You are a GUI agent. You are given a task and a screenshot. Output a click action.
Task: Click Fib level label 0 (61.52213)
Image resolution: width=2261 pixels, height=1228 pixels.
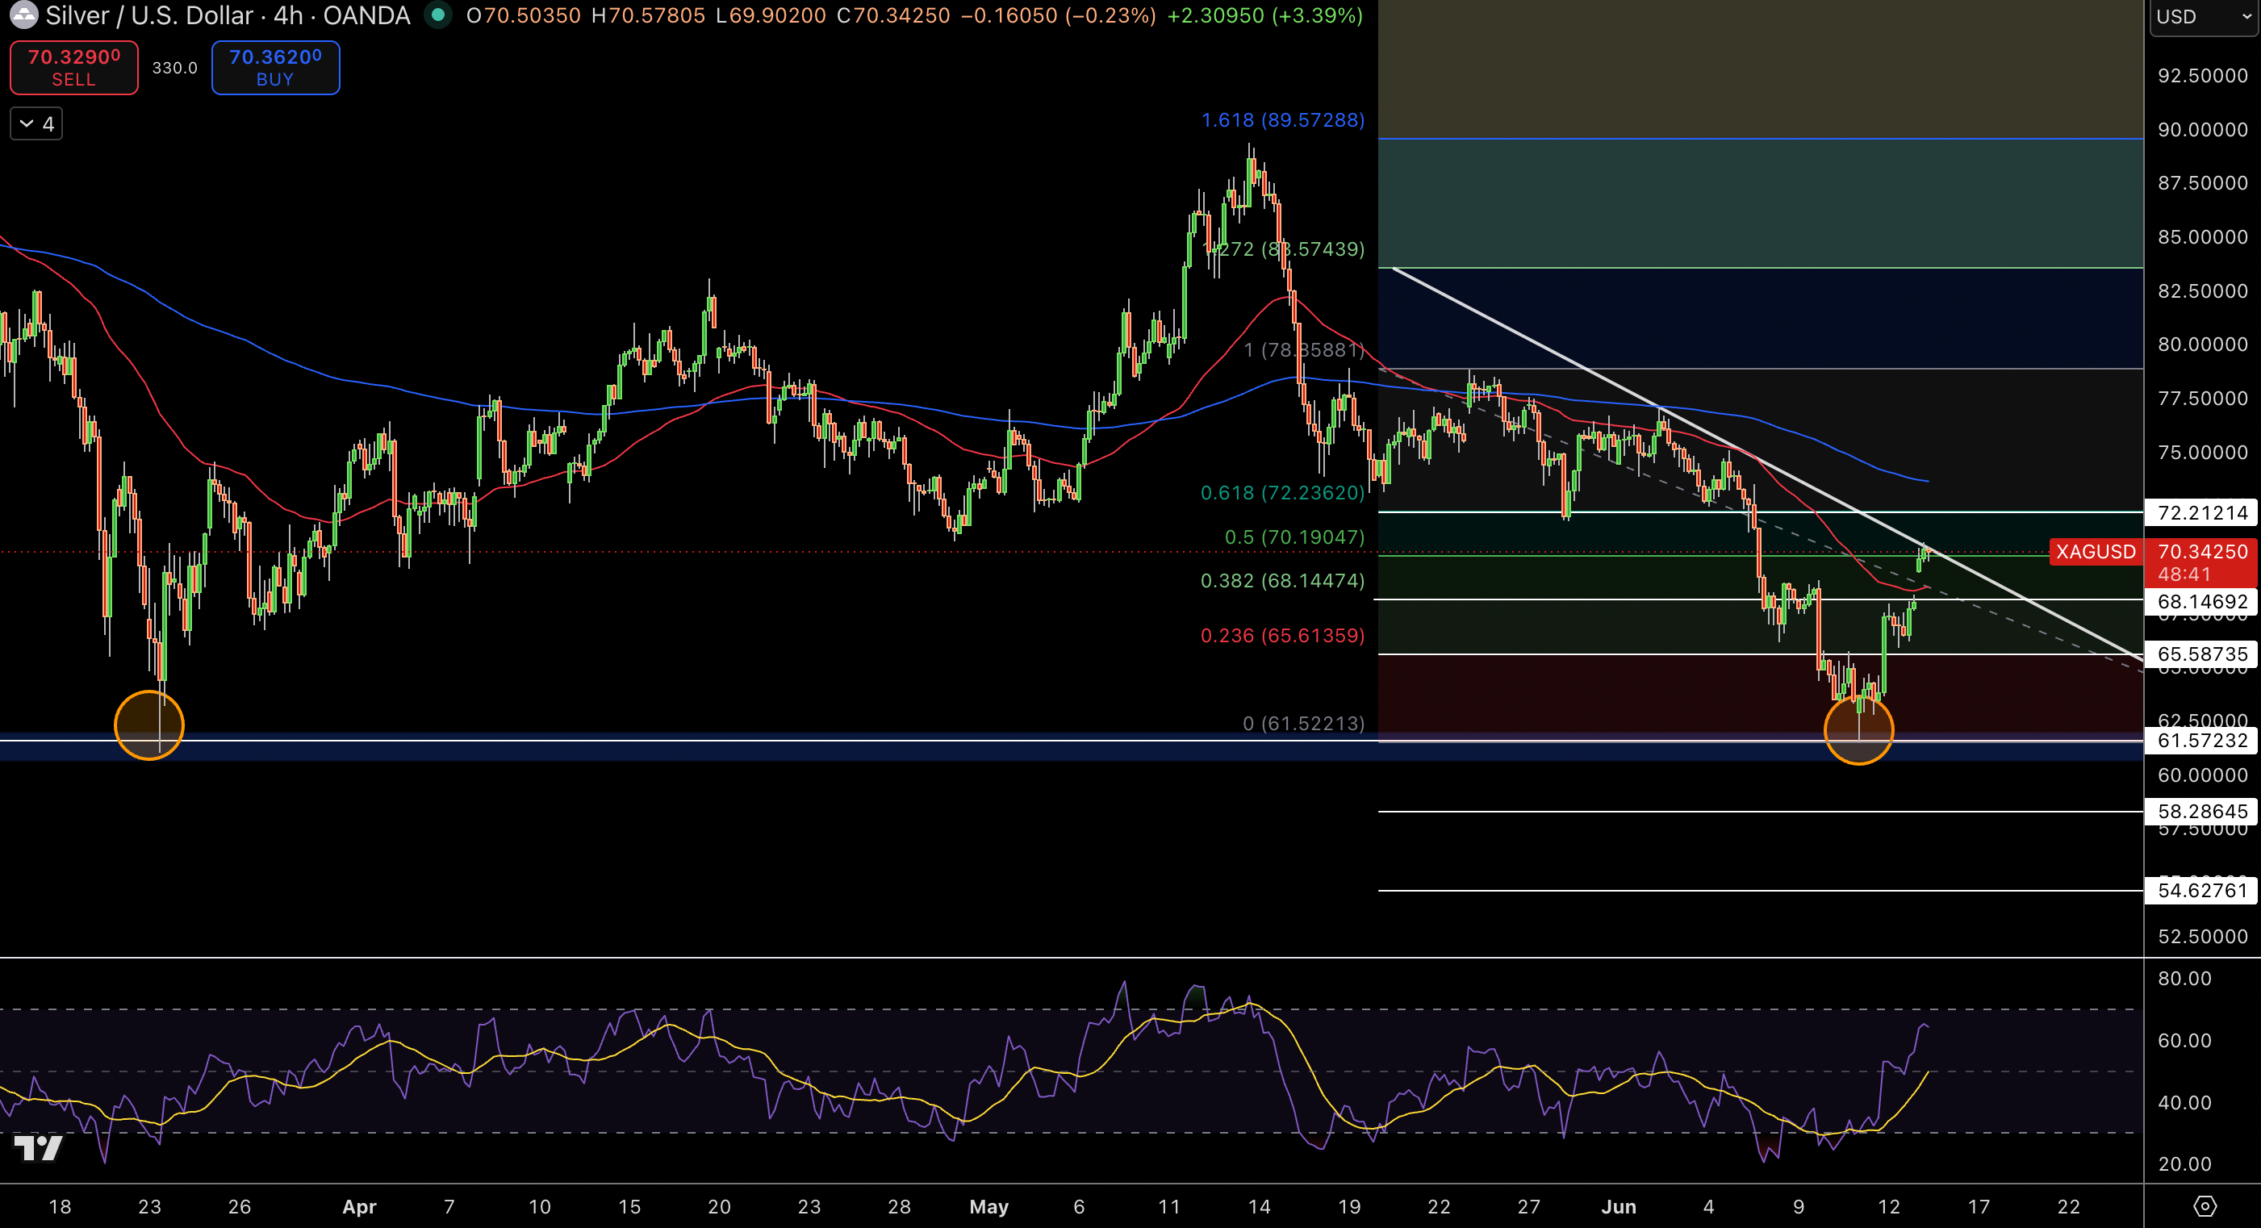point(1303,723)
